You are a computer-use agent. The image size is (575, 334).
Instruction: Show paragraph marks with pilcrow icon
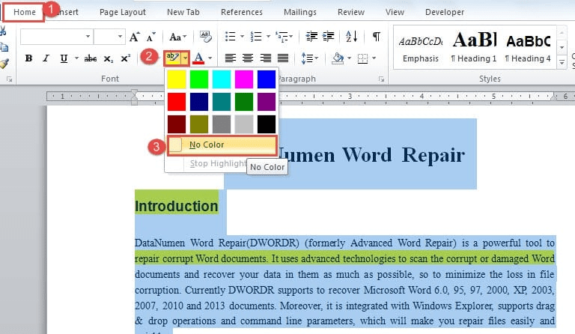coord(377,37)
